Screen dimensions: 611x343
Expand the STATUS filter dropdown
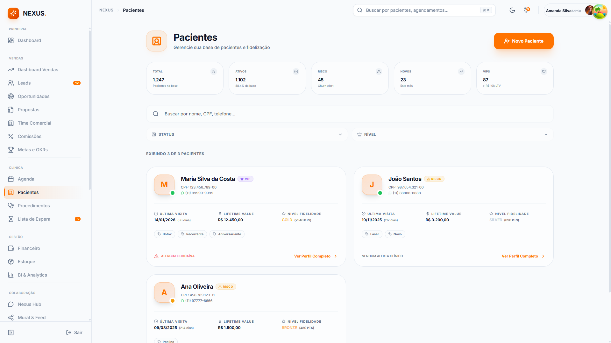(x=247, y=134)
